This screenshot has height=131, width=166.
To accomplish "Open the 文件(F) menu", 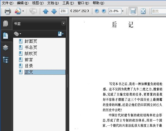I will click(x=8, y=3).
